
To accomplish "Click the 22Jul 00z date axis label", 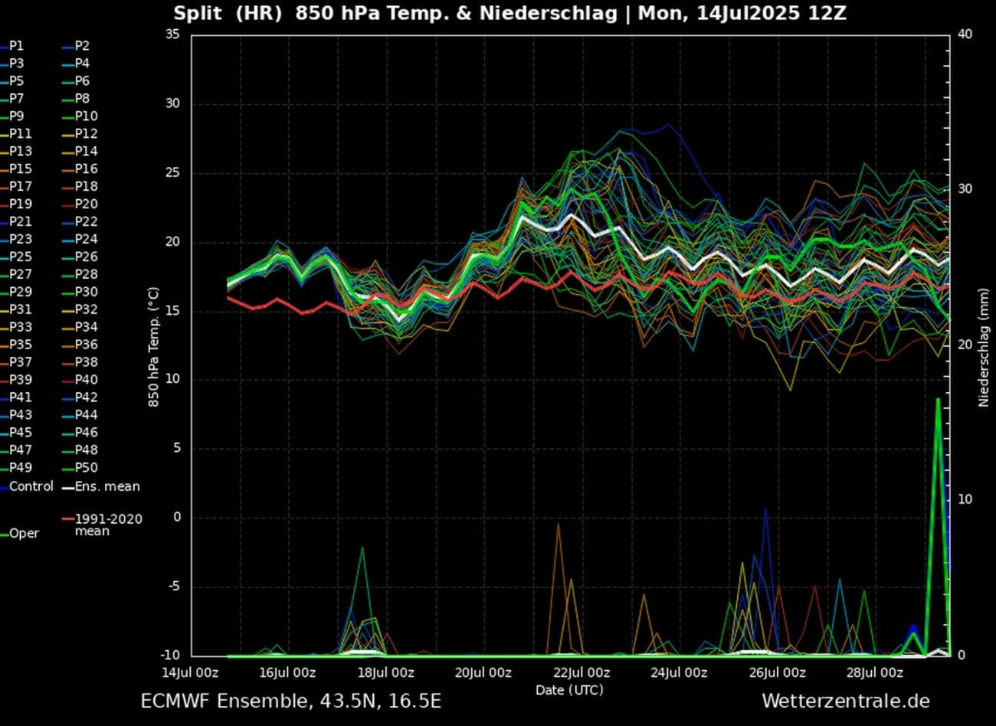I will click(x=581, y=673).
